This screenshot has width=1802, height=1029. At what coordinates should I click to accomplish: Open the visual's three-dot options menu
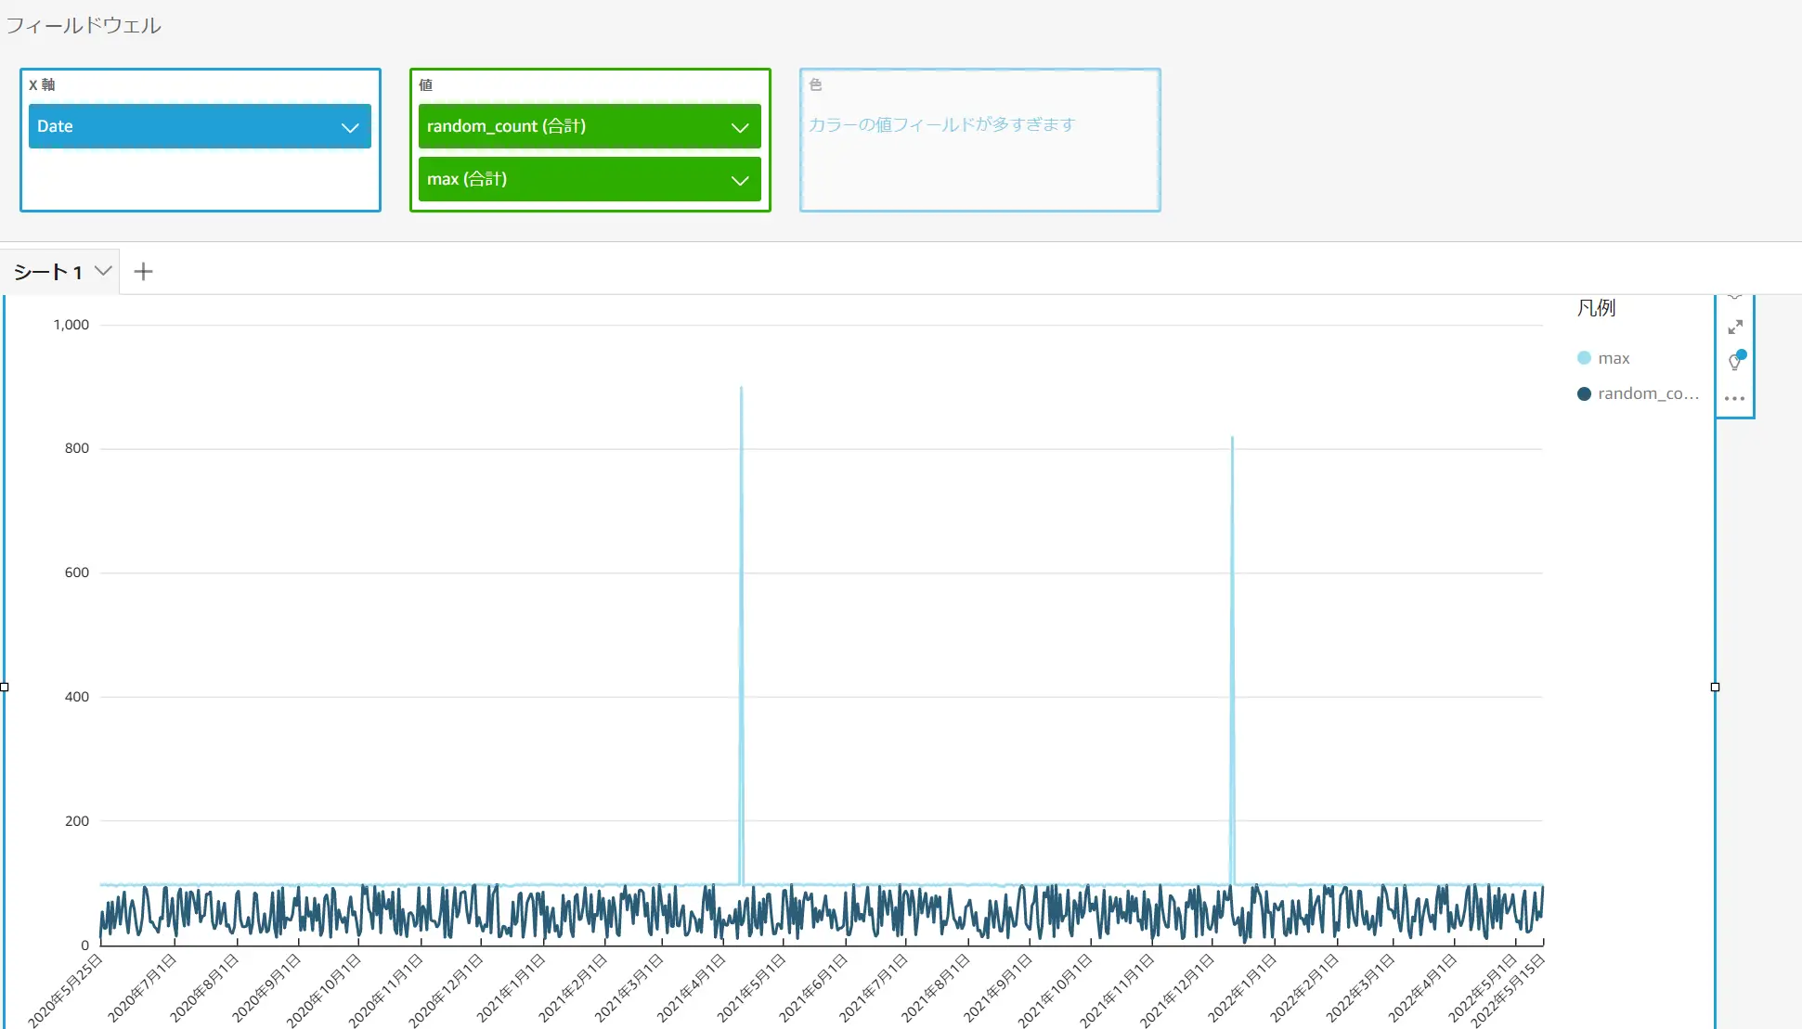[1734, 398]
